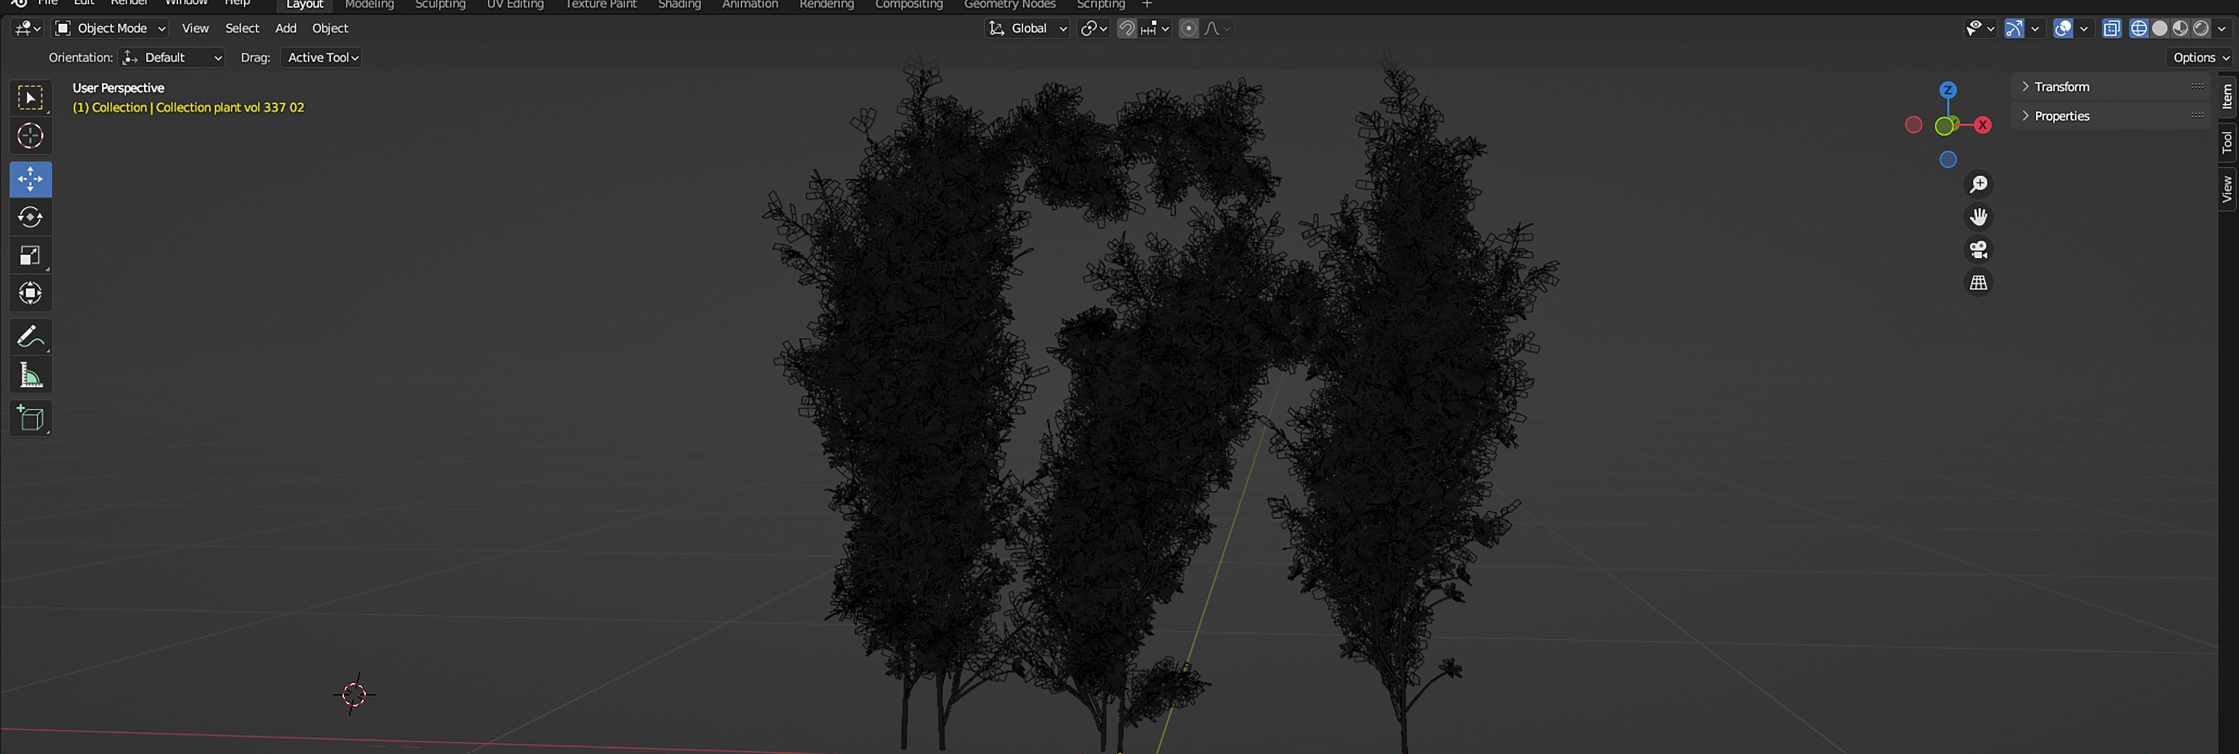
Task: Select the Select Box tool
Action: tap(30, 97)
